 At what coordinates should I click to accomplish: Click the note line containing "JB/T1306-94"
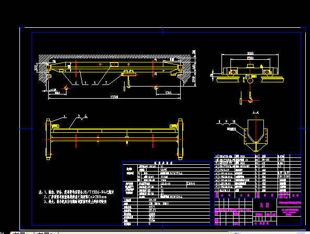76,192
